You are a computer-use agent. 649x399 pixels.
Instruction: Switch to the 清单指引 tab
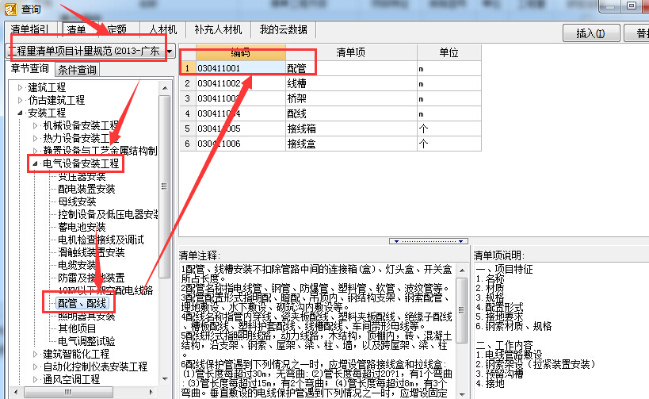[x=29, y=30]
